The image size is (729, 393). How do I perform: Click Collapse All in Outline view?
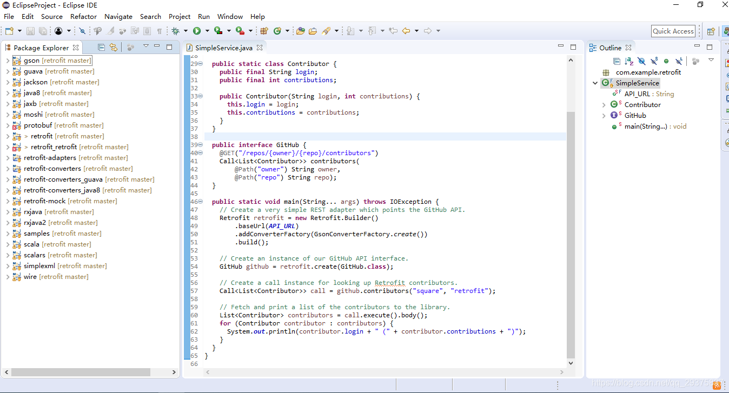617,61
